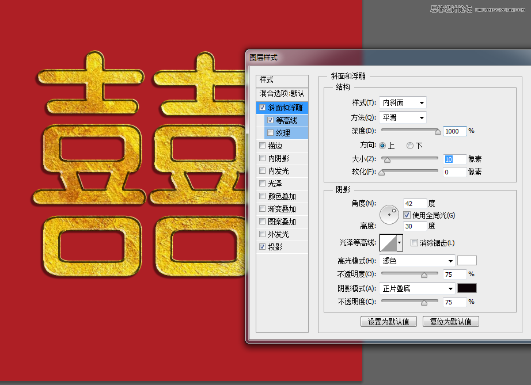
Task: Open highlight mode dropdown 滤色
Action: click(x=417, y=261)
